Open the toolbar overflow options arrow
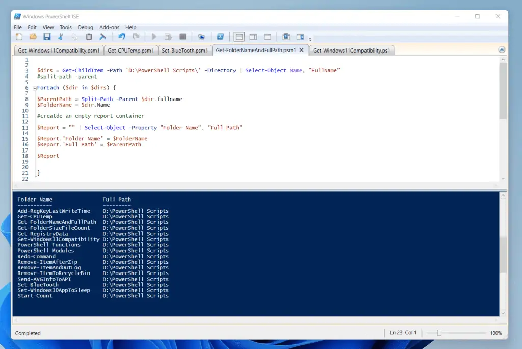 point(310,39)
